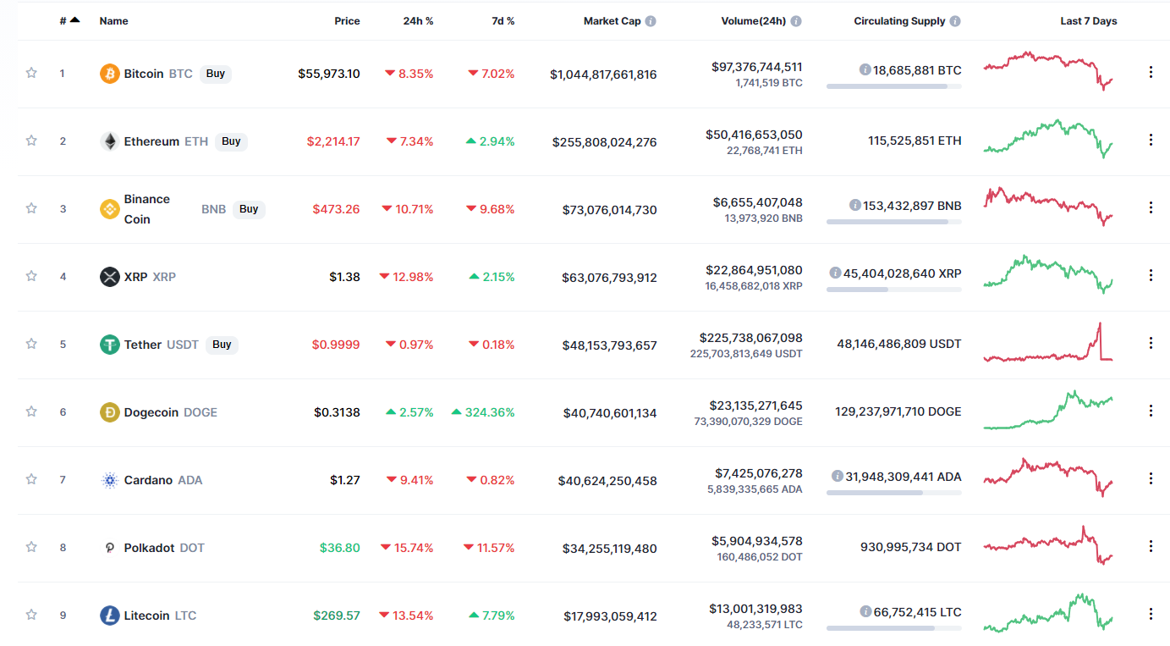Toggle the watchlist star for XRP
This screenshot has height=646, width=1170.
31,276
